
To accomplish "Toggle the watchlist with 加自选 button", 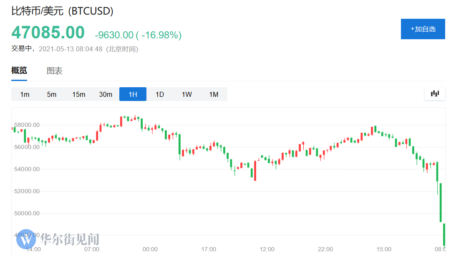I will (423, 29).
